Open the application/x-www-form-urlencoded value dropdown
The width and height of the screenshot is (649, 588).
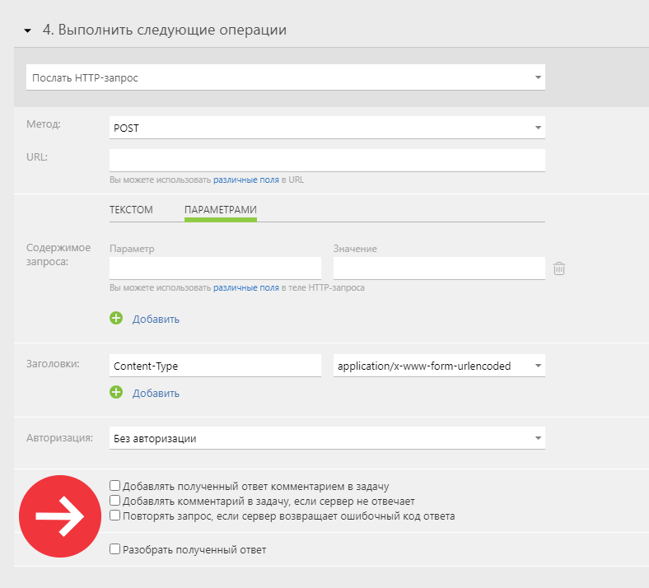439,366
